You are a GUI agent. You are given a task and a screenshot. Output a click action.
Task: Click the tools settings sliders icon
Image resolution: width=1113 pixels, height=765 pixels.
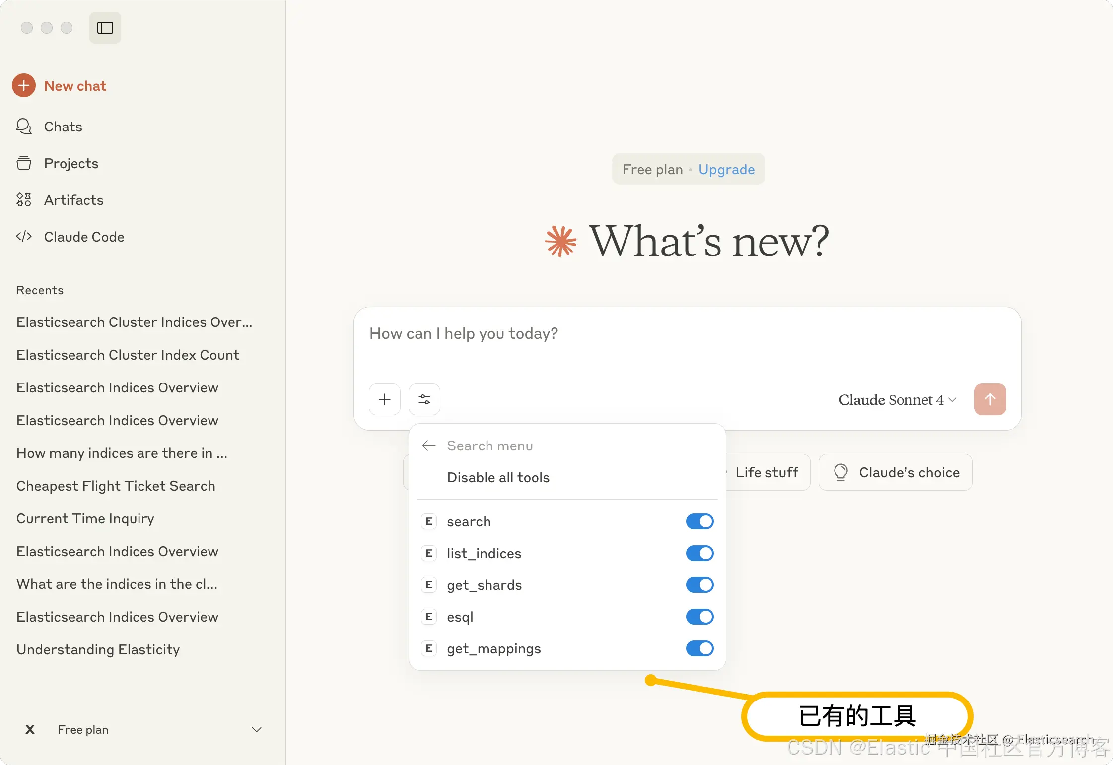424,399
